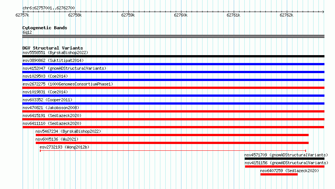Select the red bar under nsv470821

pyautogui.click(x=173, y=111)
